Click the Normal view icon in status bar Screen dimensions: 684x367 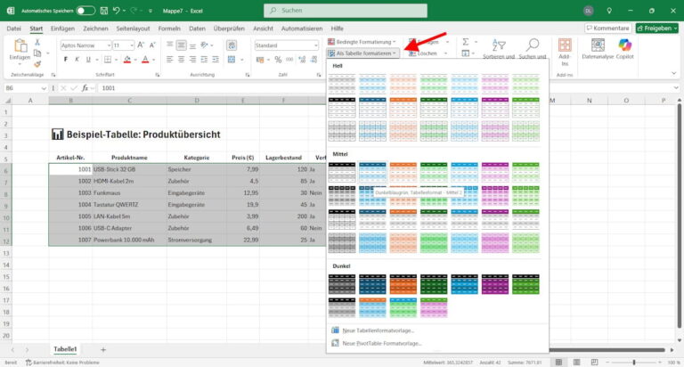558,363
